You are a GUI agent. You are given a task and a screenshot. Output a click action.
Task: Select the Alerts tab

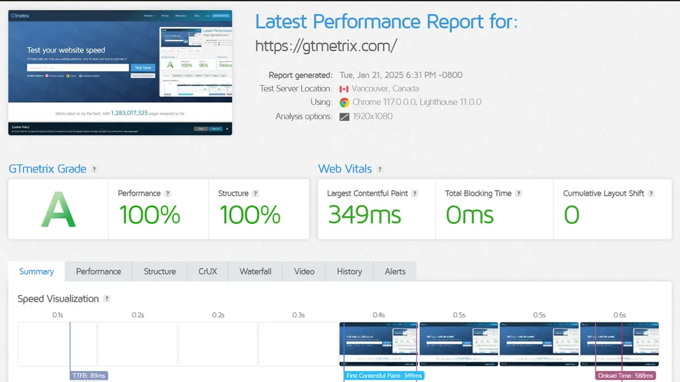pos(395,271)
